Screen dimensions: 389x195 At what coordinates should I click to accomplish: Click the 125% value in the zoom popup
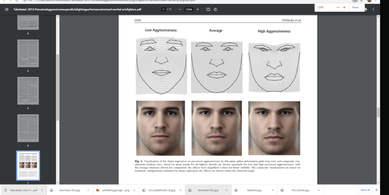point(321,7)
